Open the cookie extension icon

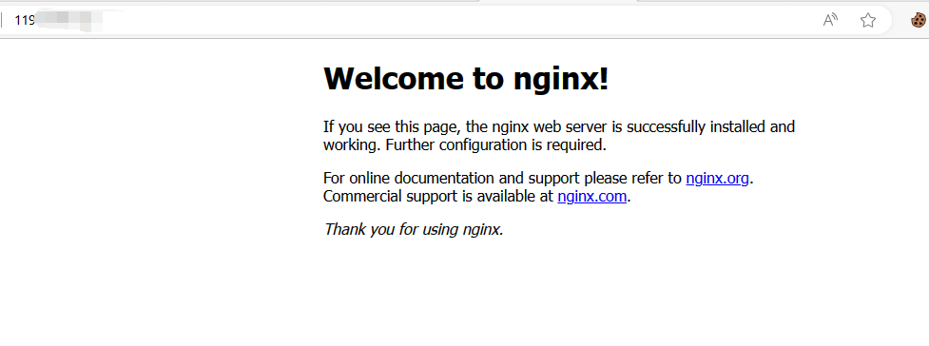point(919,20)
